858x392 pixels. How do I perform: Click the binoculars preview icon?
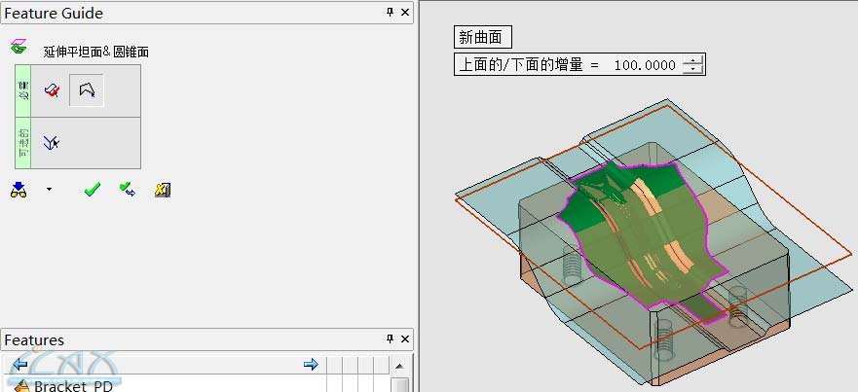[x=19, y=190]
